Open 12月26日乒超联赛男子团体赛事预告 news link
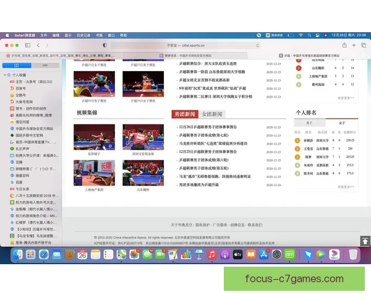The height and width of the screenshot is (297, 371). click(x=208, y=127)
